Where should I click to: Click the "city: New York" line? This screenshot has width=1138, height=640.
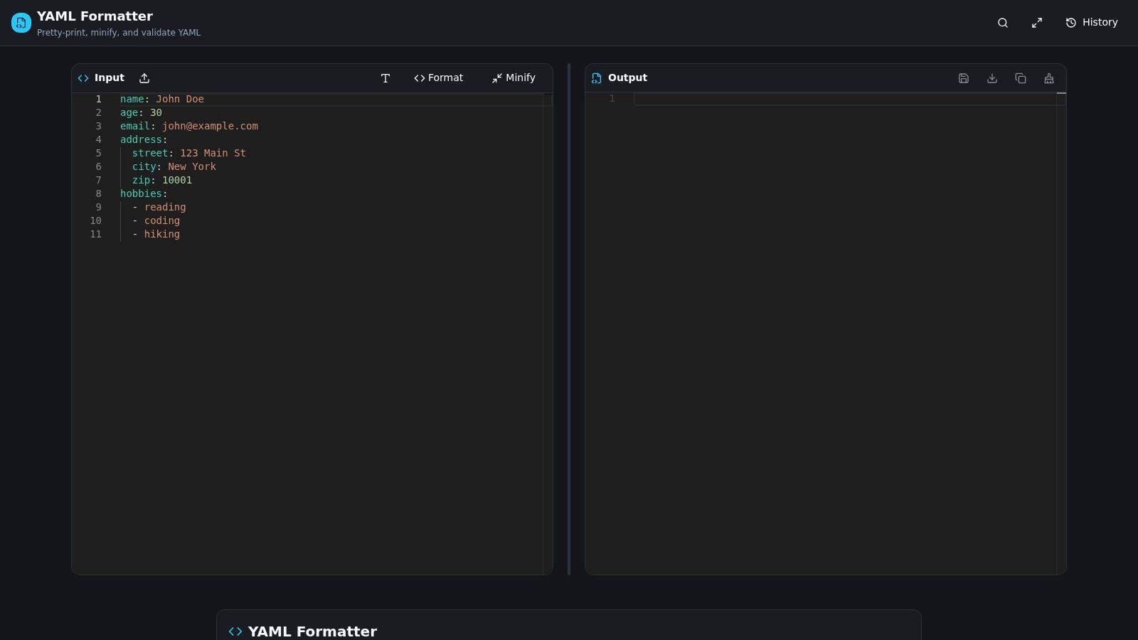(x=174, y=167)
